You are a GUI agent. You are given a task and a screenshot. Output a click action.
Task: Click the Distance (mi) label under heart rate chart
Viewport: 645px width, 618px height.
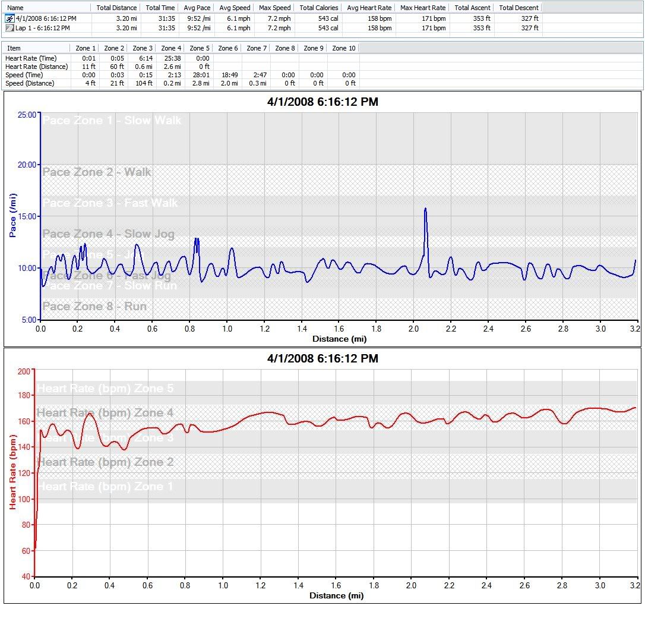tap(336, 595)
